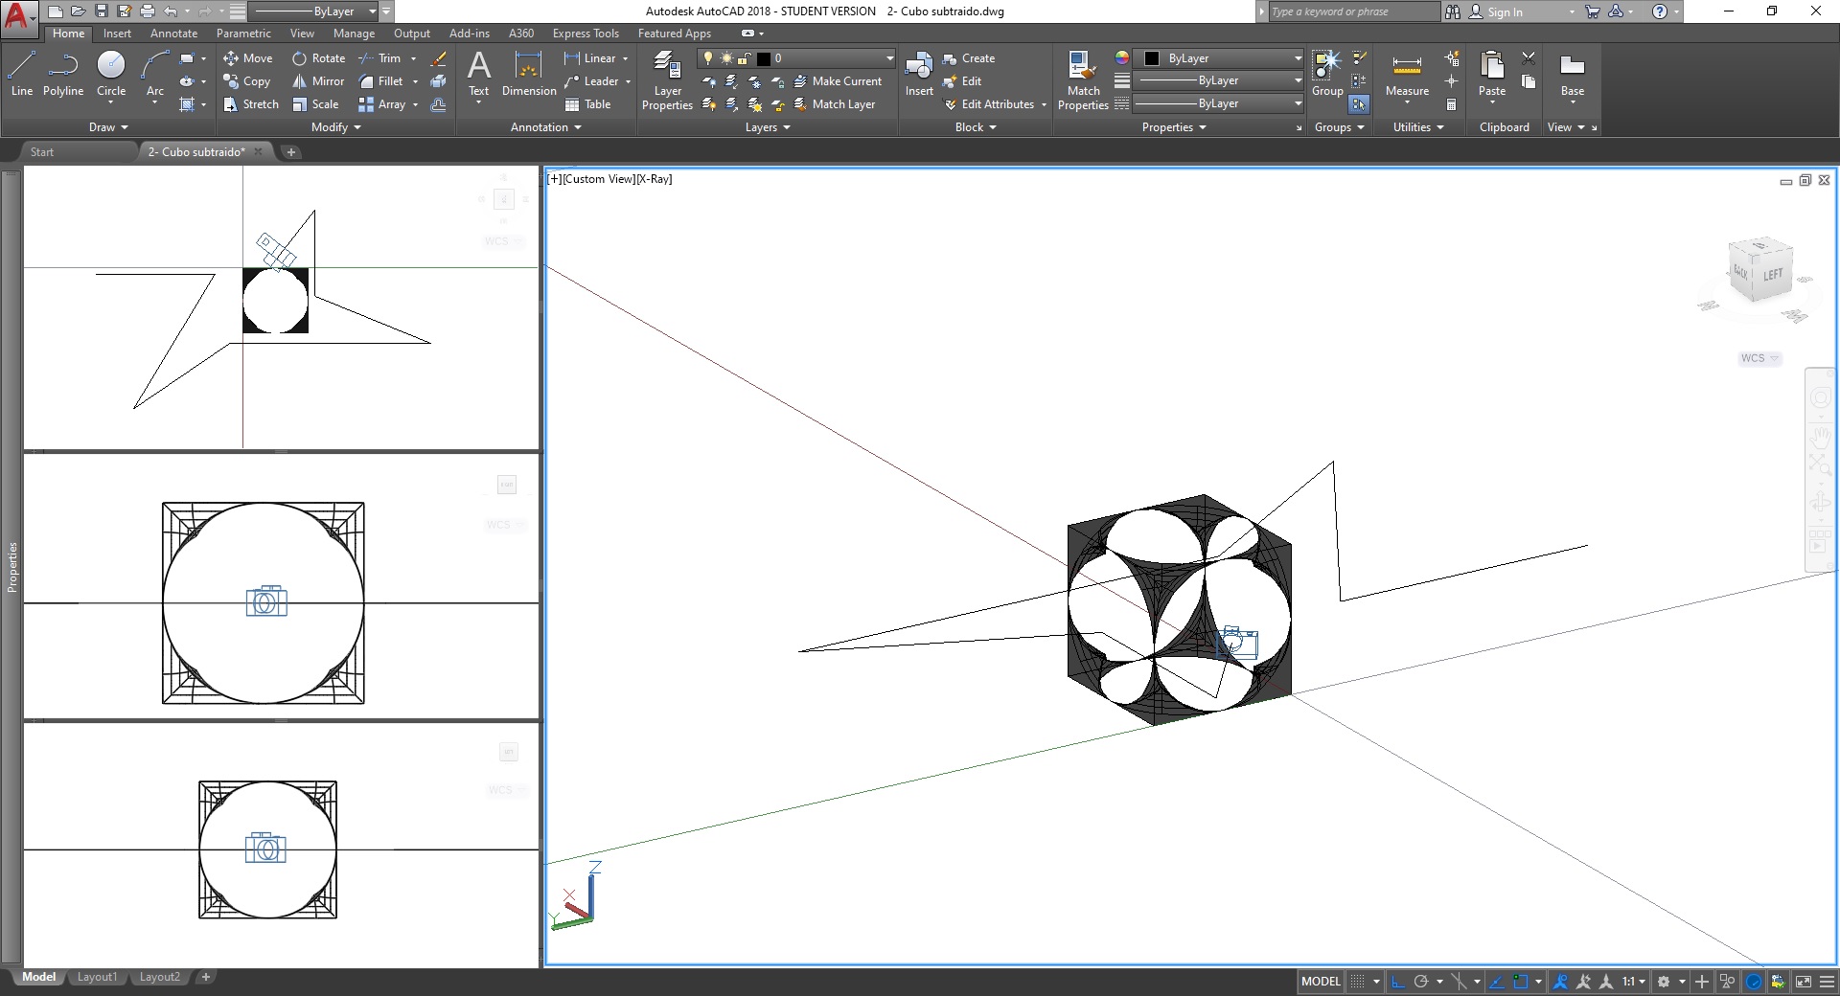The image size is (1840, 996).
Task: Open Match Properties tool
Action: [1083, 80]
